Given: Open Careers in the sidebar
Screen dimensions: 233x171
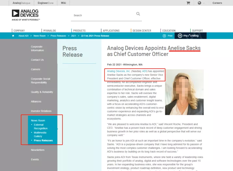Looking at the screenshot, I should [35, 69].
